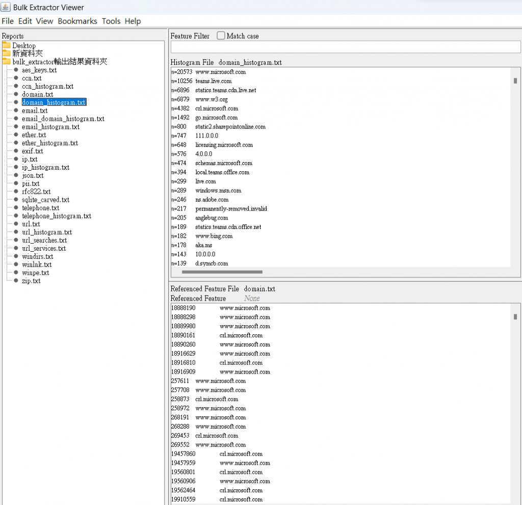
Task: Select url.txt report
Action: (x=31, y=224)
